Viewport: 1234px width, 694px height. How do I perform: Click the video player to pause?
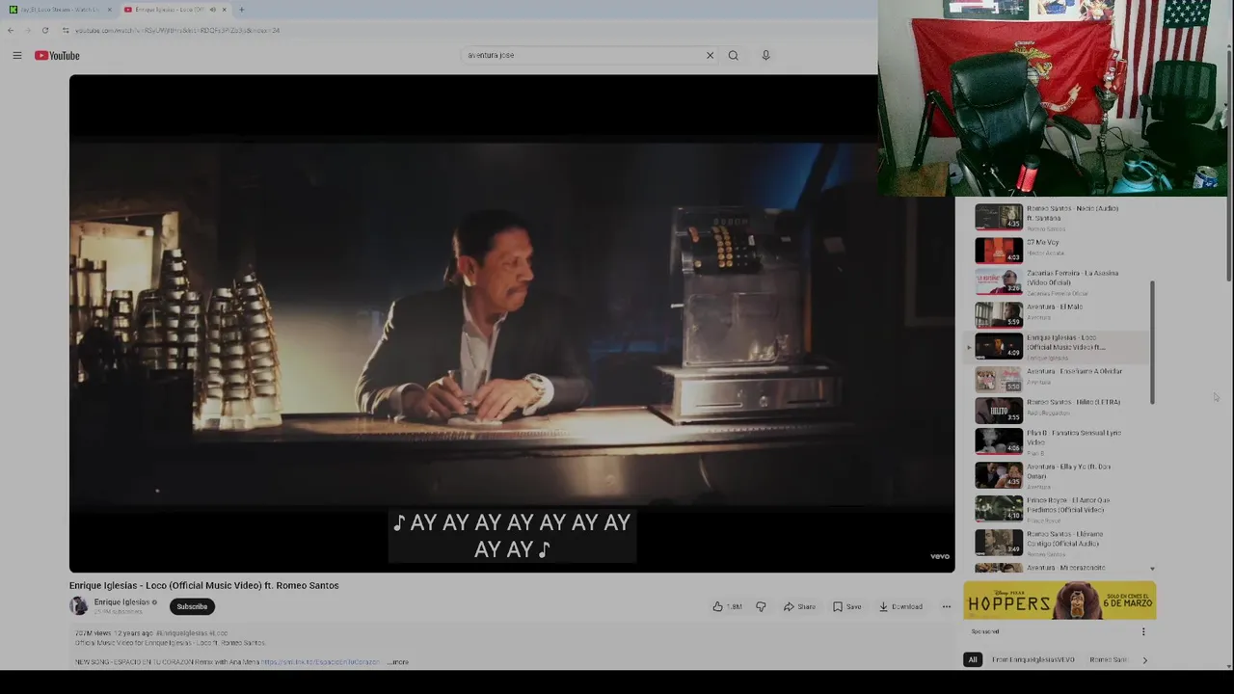pyautogui.click(x=512, y=324)
